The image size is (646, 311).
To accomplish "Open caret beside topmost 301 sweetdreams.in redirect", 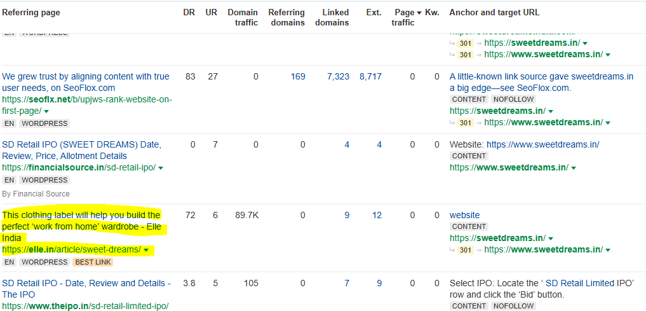I will click(x=585, y=43).
